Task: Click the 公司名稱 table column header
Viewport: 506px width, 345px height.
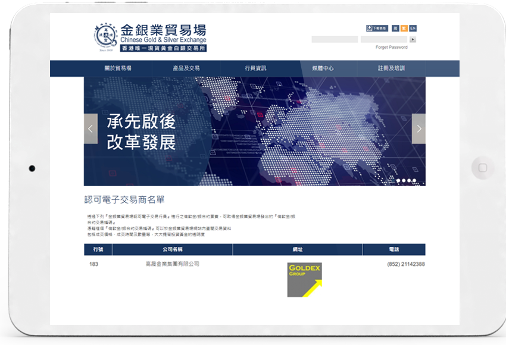Action: pos(172,249)
